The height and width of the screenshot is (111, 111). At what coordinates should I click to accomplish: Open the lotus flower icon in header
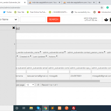coord(106,20)
